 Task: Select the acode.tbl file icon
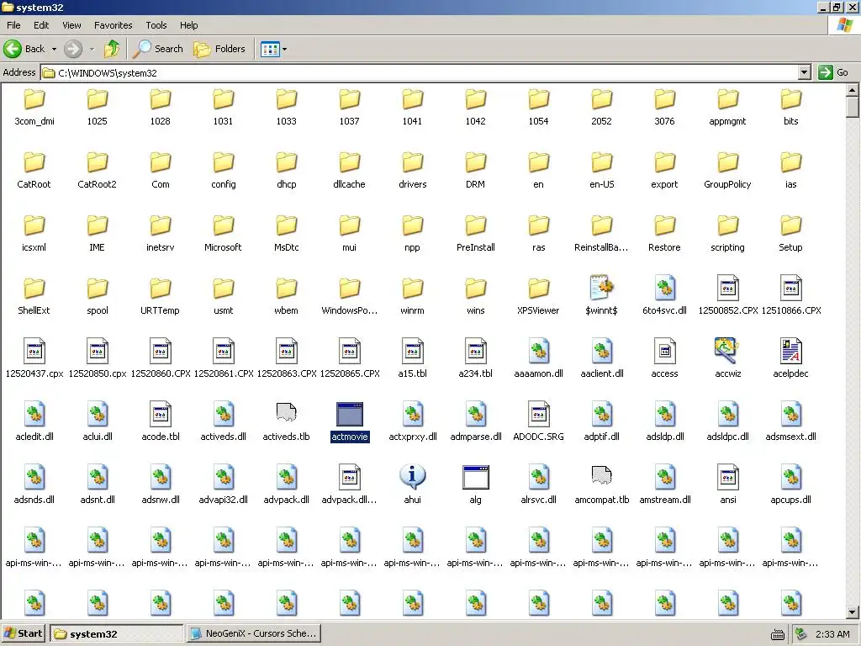point(161,414)
